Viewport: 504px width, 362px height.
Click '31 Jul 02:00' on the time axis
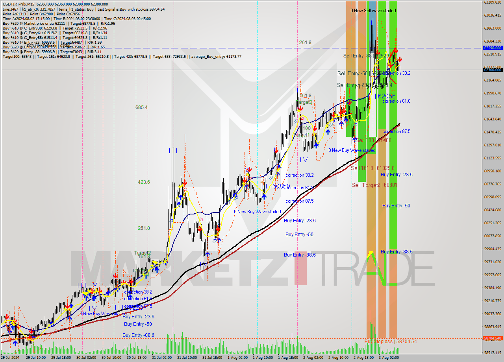(x=161, y=358)
